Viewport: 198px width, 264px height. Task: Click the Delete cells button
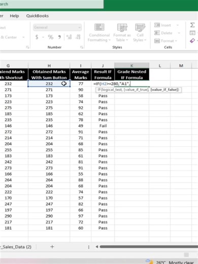[x=163, y=33]
